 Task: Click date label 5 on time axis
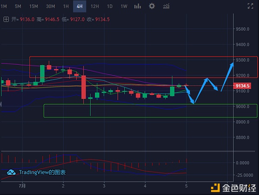click(186, 186)
